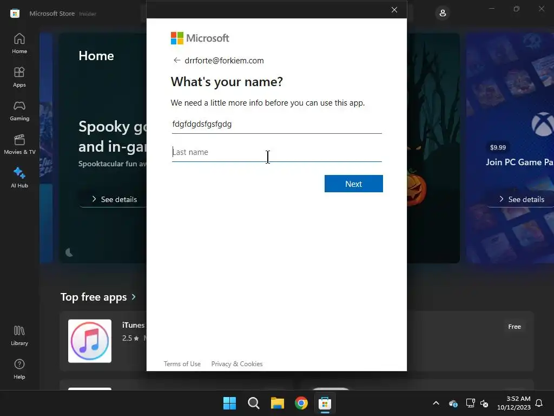The height and width of the screenshot is (416, 554).
Task: Open the notifications bell icon
Action: click(x=539, y=403)
